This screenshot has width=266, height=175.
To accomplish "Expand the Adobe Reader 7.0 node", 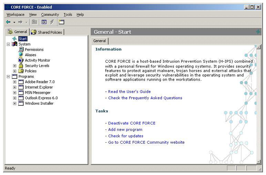I will [14, 82].
